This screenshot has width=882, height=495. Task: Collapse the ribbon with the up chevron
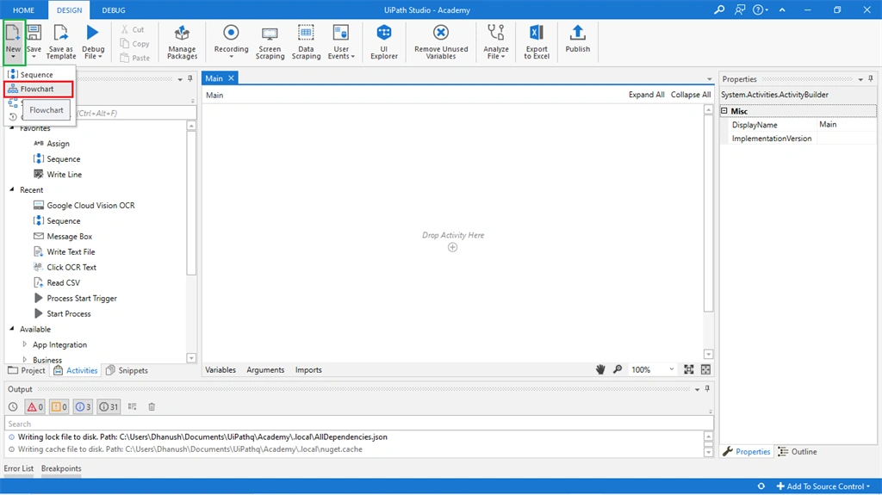[x=782, y=9]
